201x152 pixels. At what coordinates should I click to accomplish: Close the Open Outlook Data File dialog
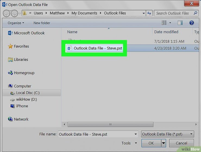pos(191,3)
